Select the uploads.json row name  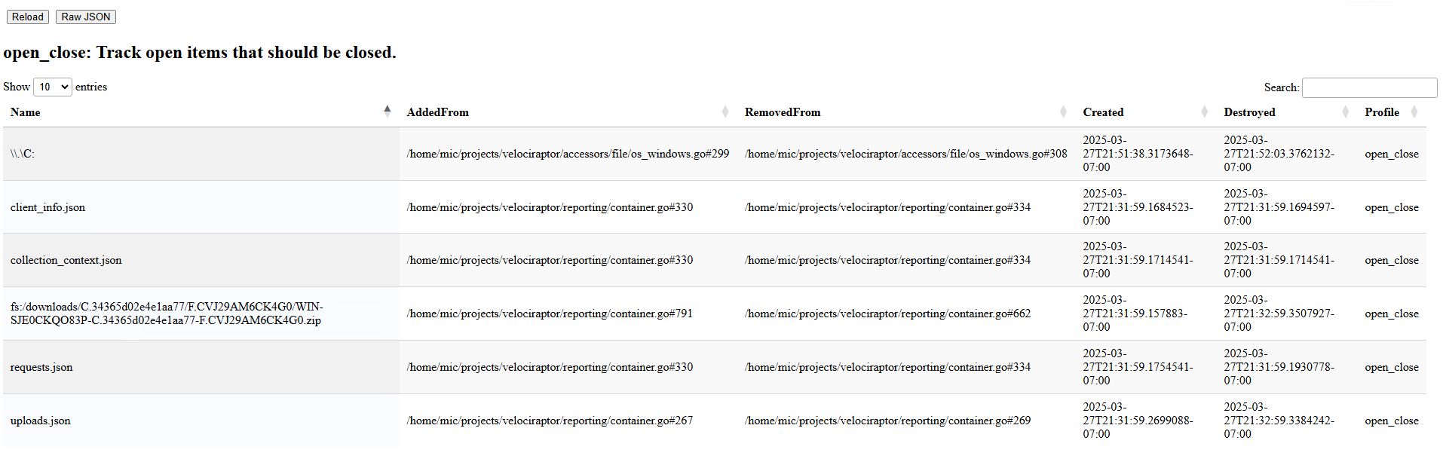(x=40, y=421)
